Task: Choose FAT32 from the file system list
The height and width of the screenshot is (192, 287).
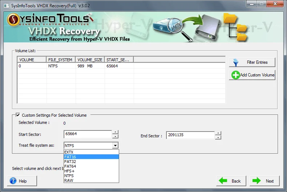Action: 91,162
